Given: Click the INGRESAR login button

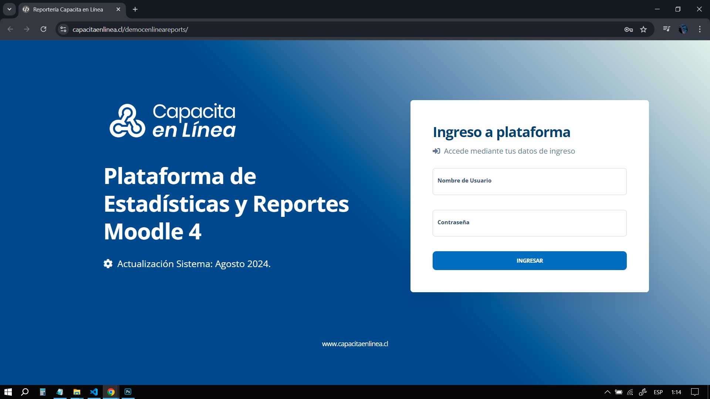Looking at the screenshot, I should (530, 260).
